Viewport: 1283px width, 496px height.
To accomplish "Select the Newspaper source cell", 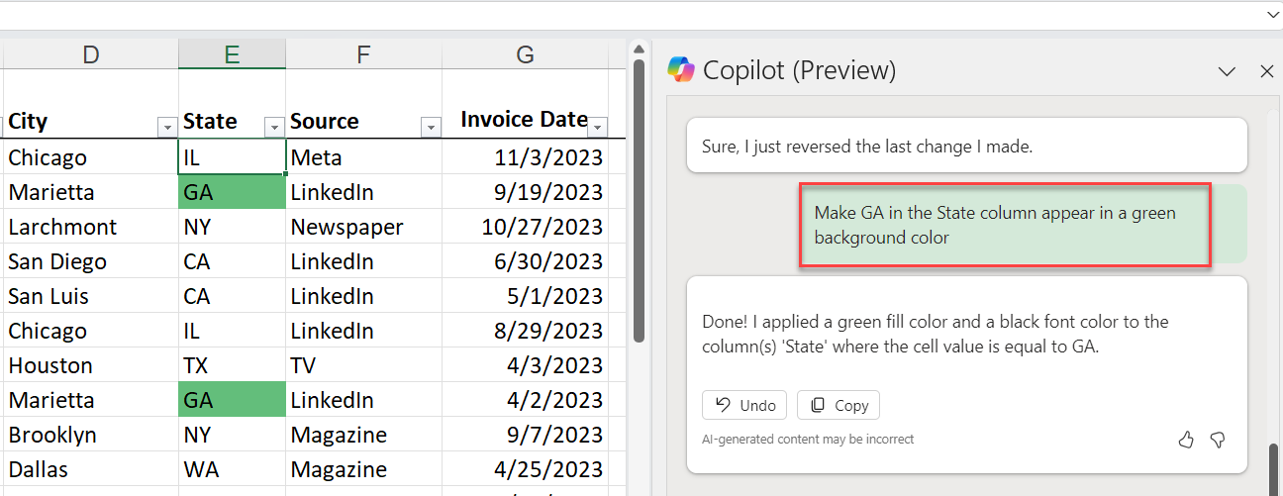I will pos(363,227).
